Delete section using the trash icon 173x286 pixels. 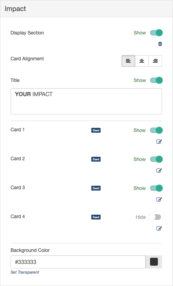pos(160,44)
